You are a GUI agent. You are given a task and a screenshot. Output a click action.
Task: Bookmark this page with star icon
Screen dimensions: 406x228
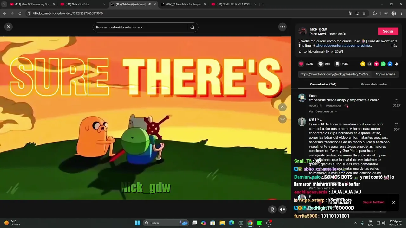364,13
